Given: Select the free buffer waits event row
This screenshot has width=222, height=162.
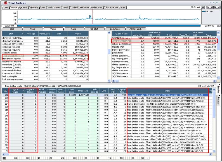Looking at the screenshot, I should point(164,41).
